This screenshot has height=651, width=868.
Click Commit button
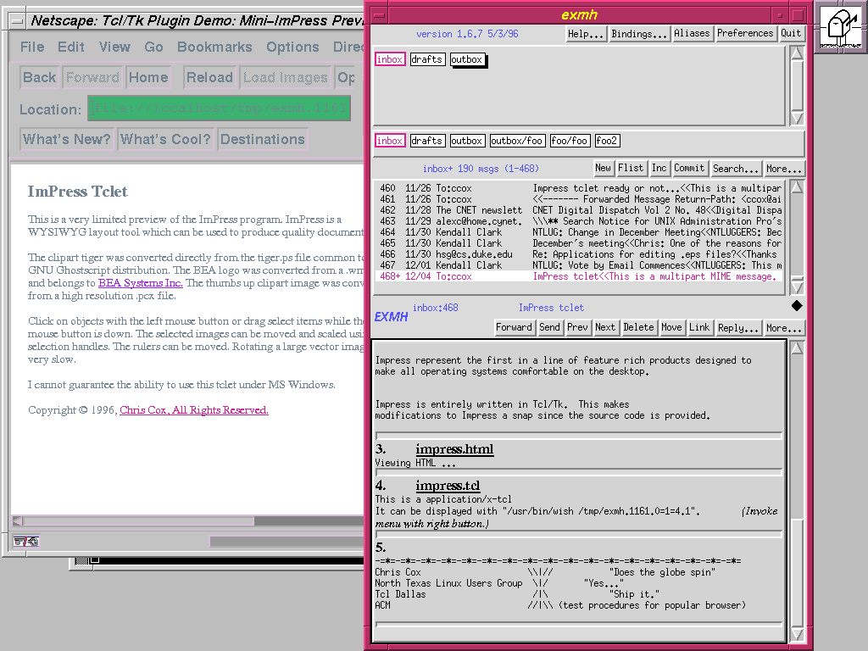tap(689, 168)
